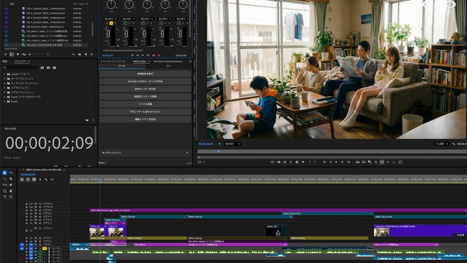
Task: Click the Program monitor play button
Action: [x=336, y=162]
